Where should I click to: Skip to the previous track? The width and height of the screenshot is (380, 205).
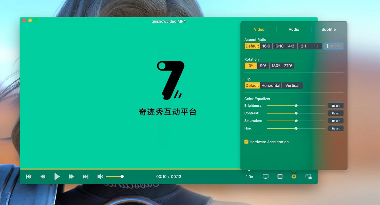[x=29, y=176]
